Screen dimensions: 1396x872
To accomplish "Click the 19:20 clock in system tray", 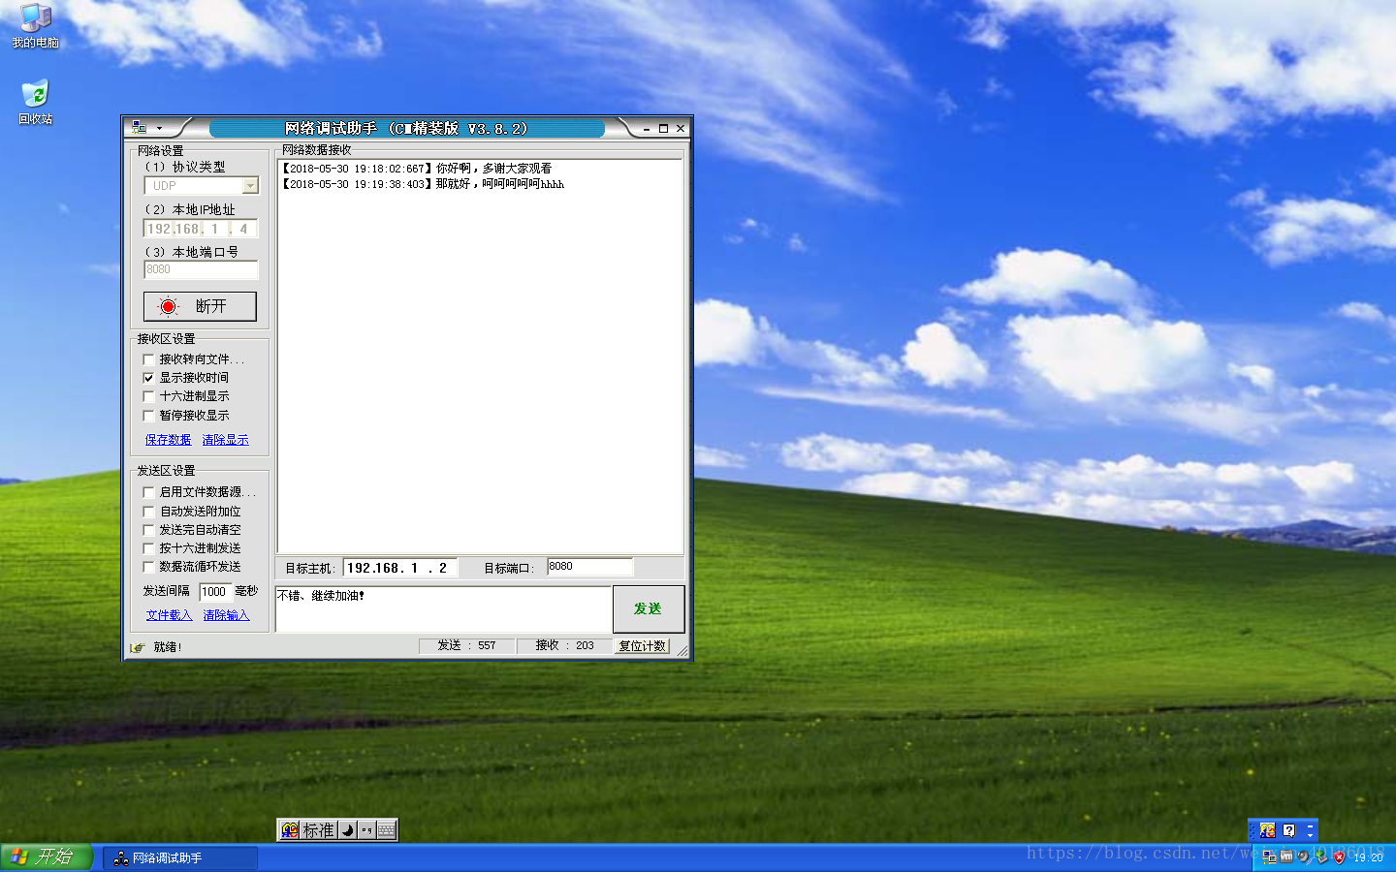I will tap(1368, 857).
